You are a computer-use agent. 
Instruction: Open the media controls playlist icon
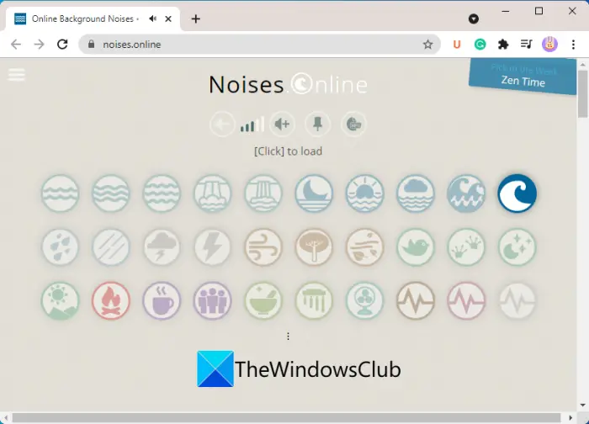pos(526,45)
